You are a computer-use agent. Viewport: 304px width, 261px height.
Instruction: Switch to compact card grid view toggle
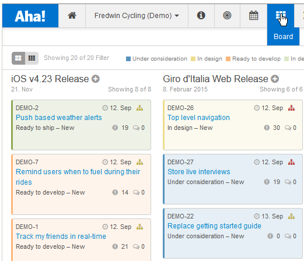pos(32,58)
